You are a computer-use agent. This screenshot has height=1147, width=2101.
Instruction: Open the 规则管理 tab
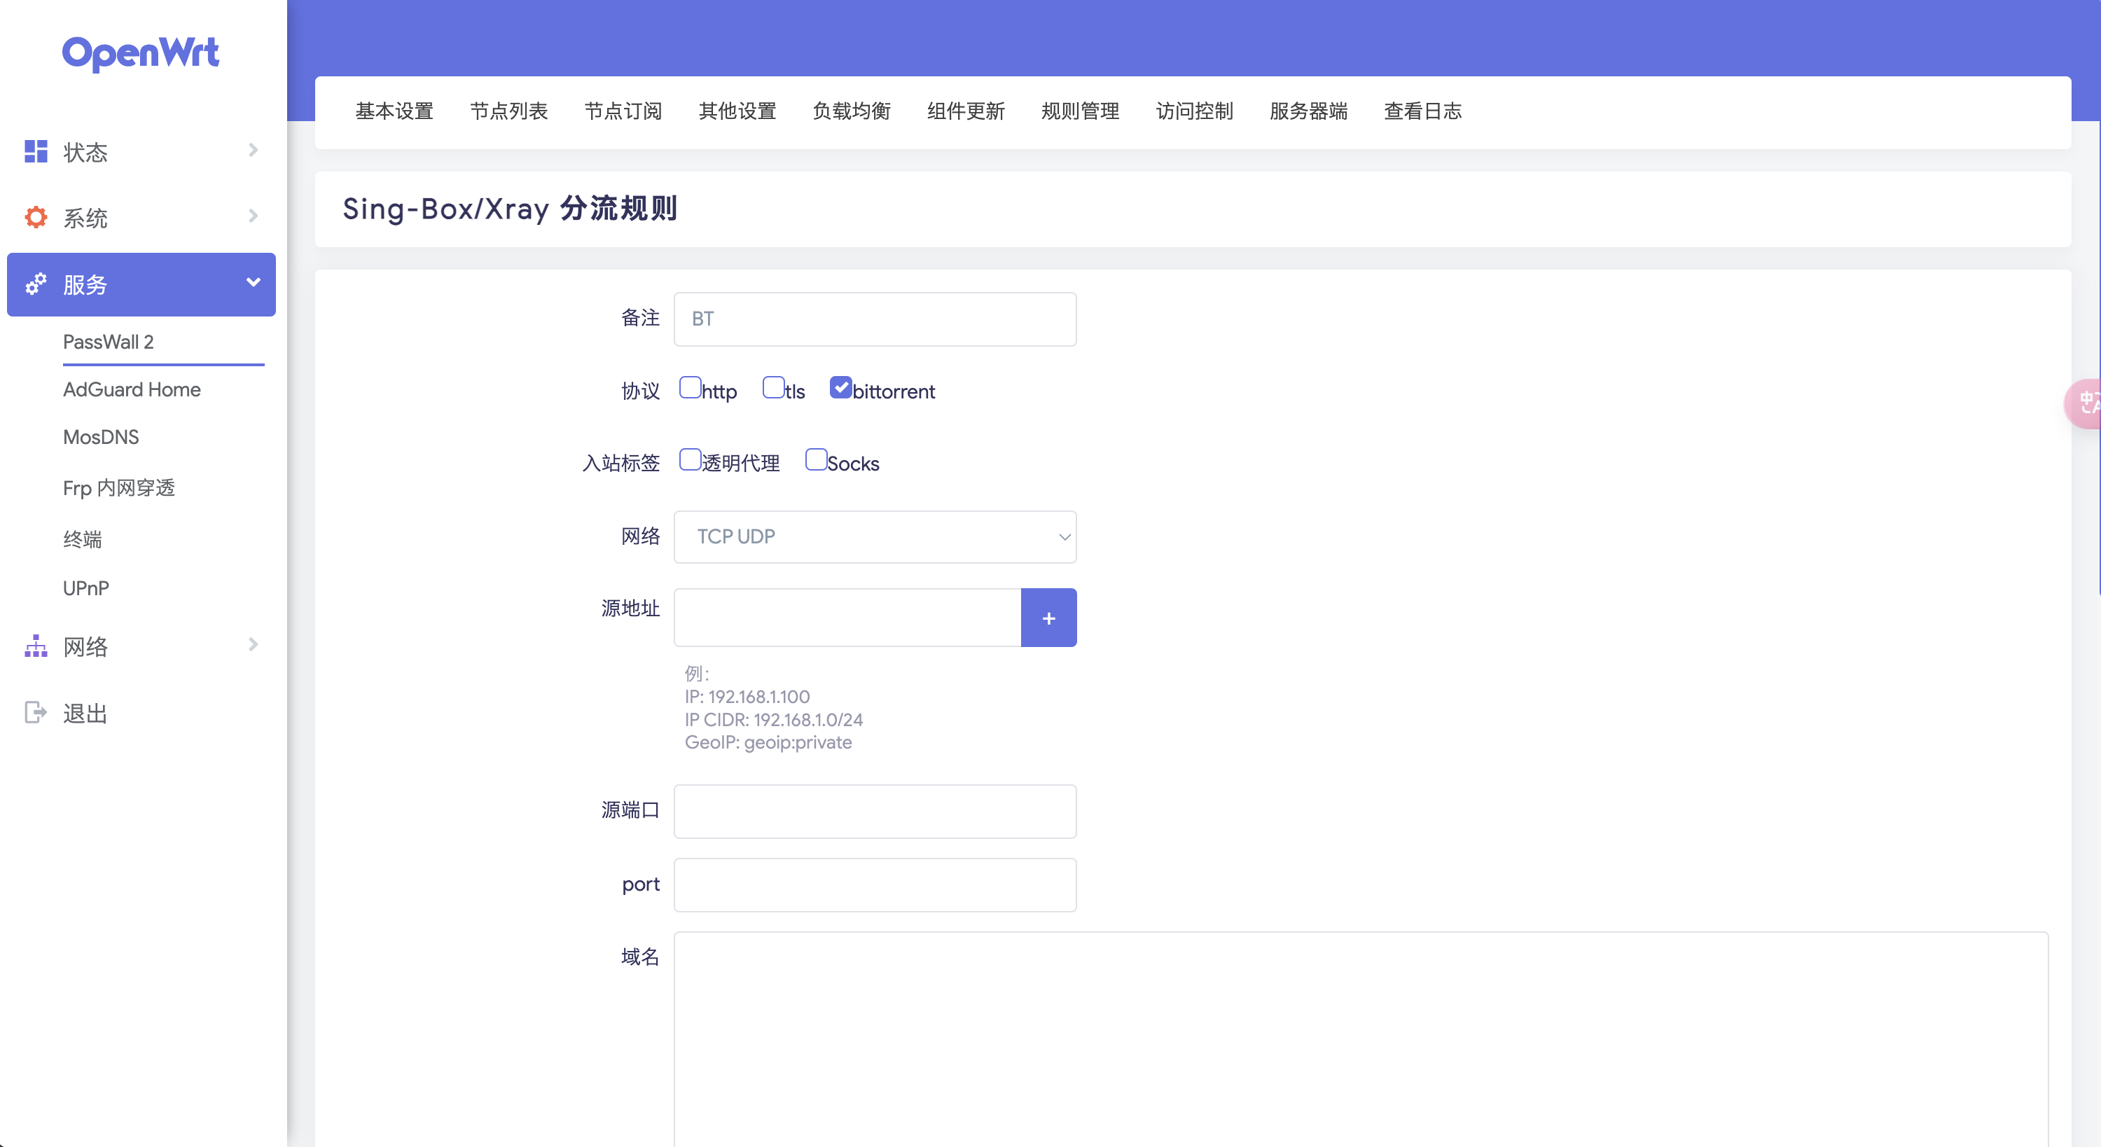click(1080, 112)
